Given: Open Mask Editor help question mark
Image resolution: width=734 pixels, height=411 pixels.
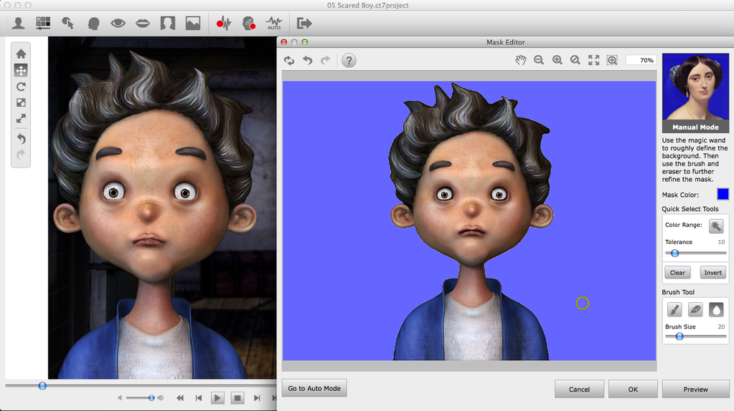Looking at the screenshot, I should click(349, 60).
